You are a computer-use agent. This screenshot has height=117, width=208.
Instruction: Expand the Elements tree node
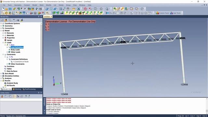pyautogui.click(x=3, y=33)
